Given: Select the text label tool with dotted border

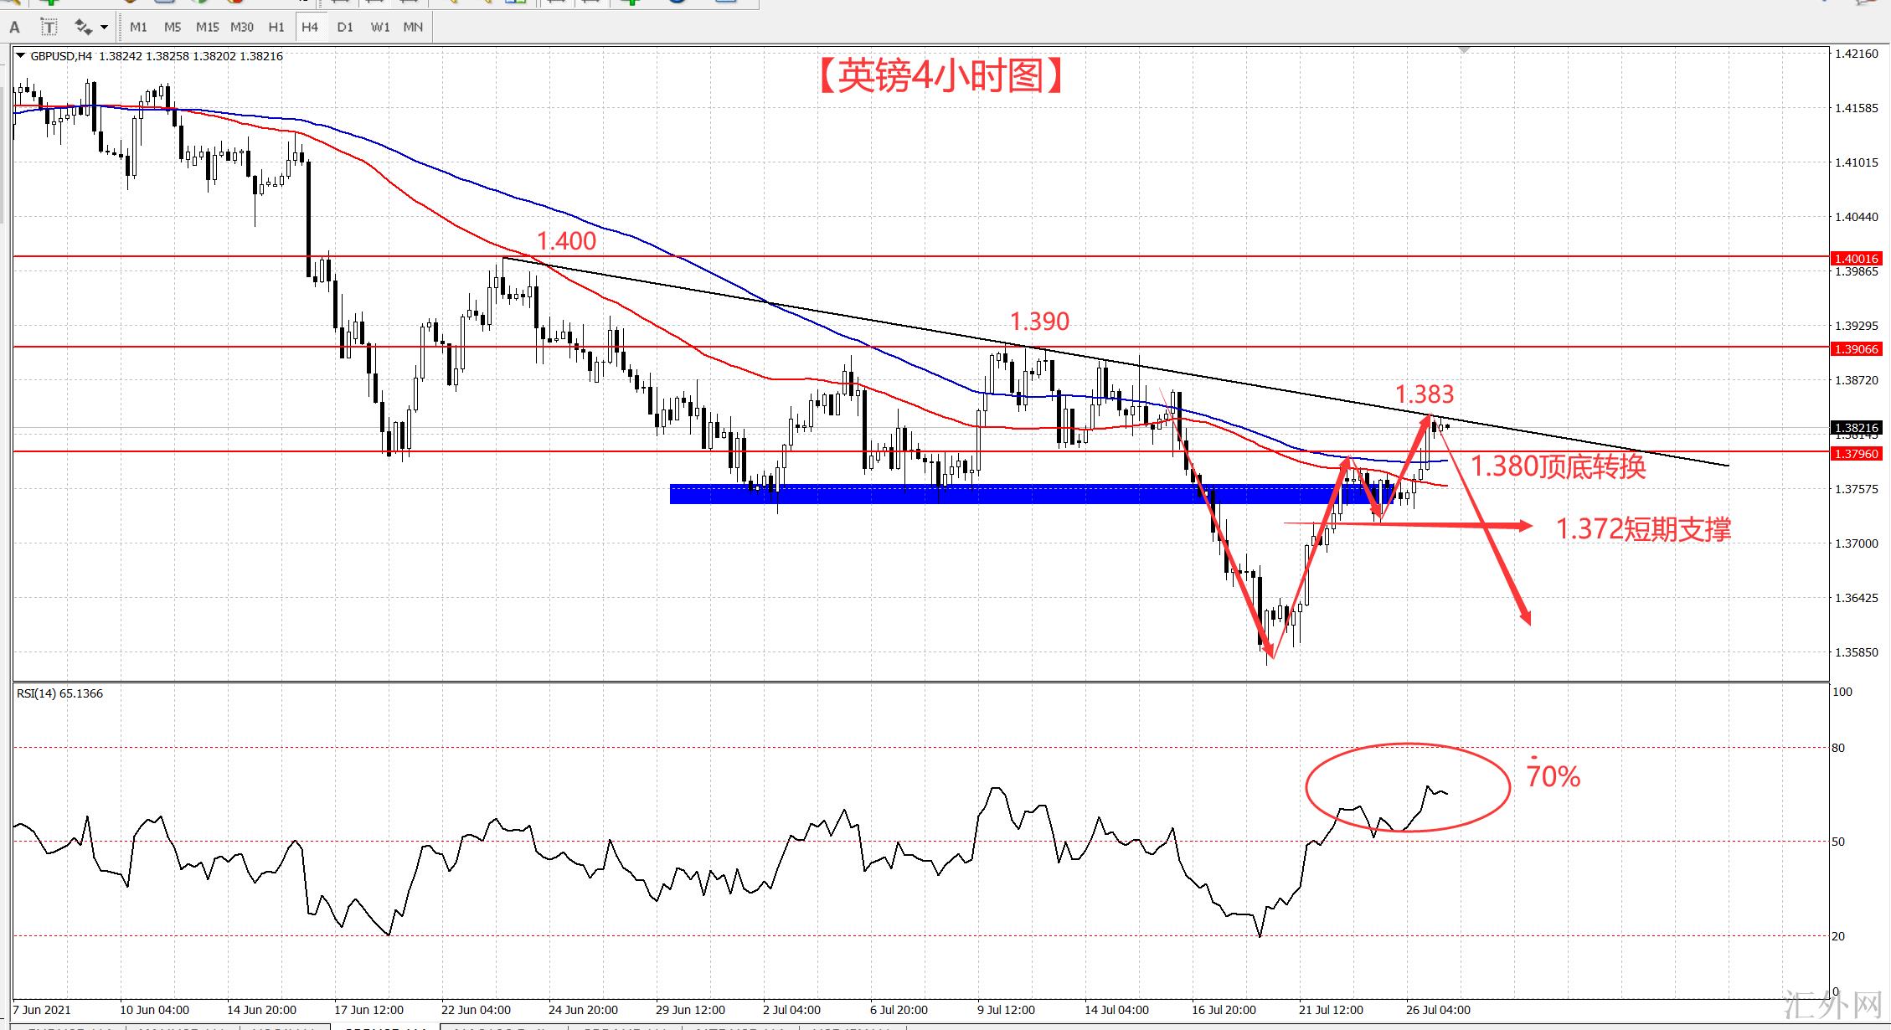Looking at the screenshot, I should click(49, 28).
